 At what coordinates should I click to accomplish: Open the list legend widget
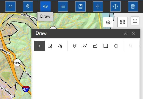[63, 6]
